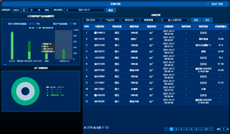
Task: Toggle 新能源车辆 series in bar chart legend
Action: [x=44, y=28]
